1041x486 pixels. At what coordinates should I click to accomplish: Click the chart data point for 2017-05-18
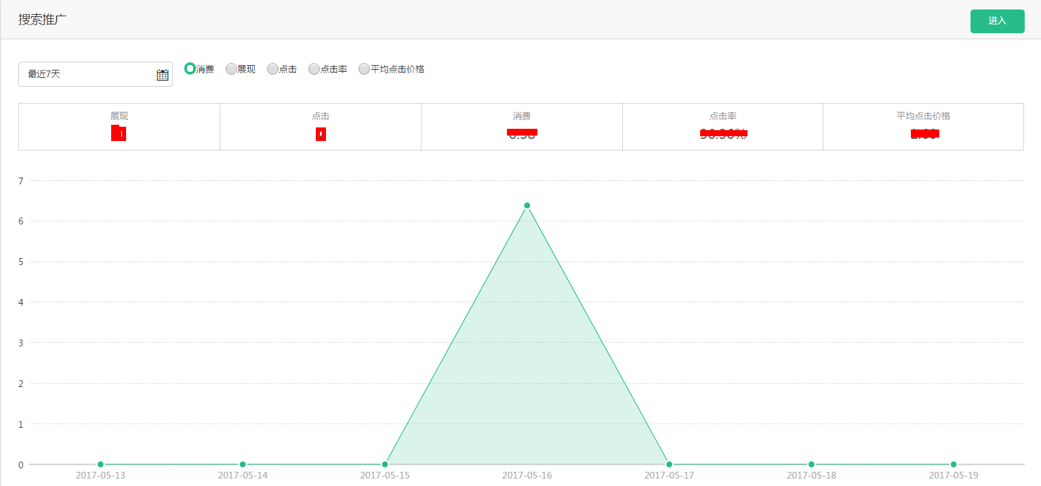point(811,464)
